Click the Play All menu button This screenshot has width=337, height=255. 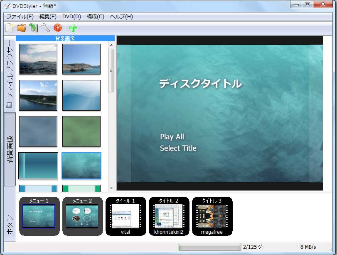pyautogui.click(x=172, y=136)
